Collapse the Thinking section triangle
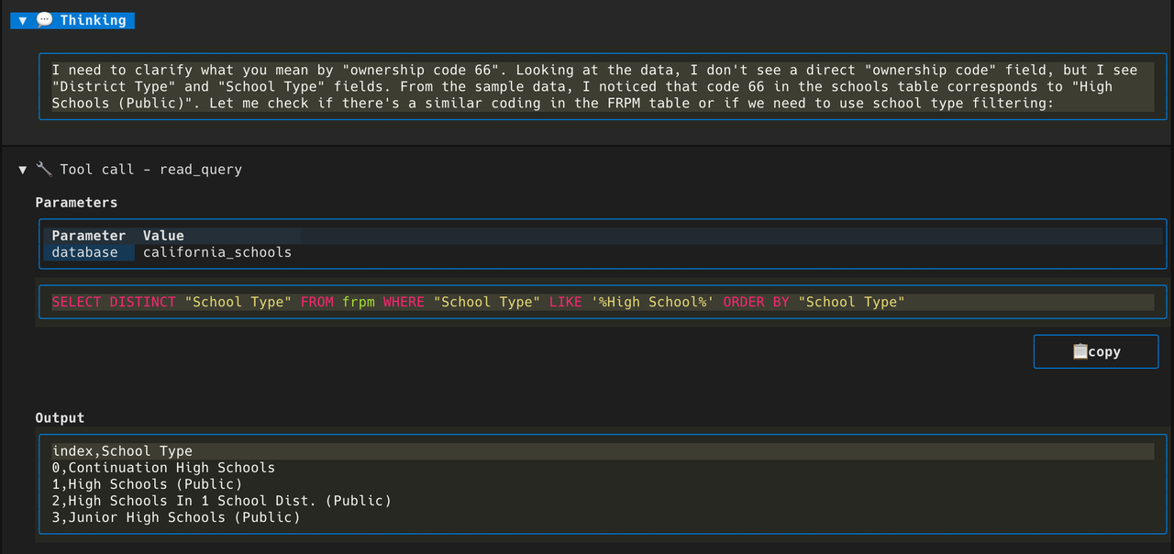 click(x=23, y=20)
